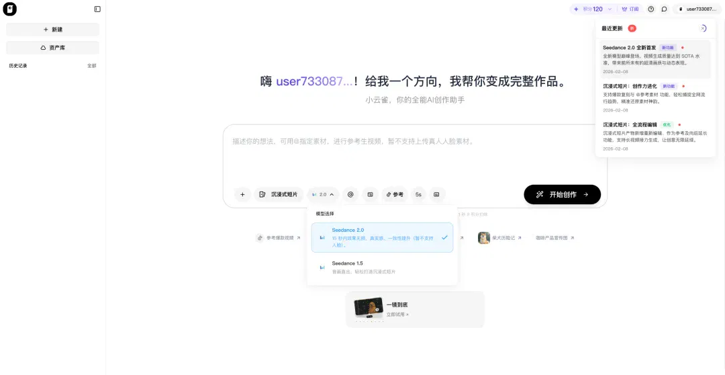This screenshot has height=375, width=725.
Task: Open the 积分 120 points dropdown
Action: coord(593,9)
